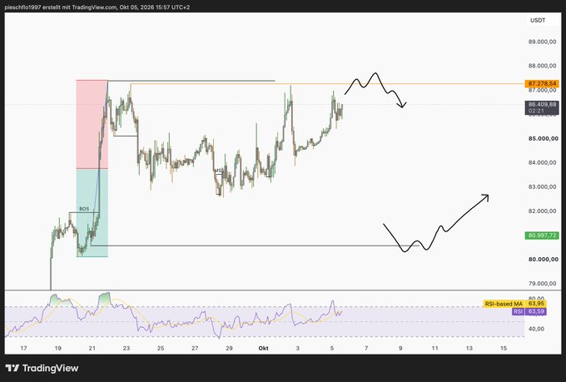Click the 84.000,00 price axis value
Viewport: 566px width, 382px height.
pyautogui.click(x=543, y=163)
